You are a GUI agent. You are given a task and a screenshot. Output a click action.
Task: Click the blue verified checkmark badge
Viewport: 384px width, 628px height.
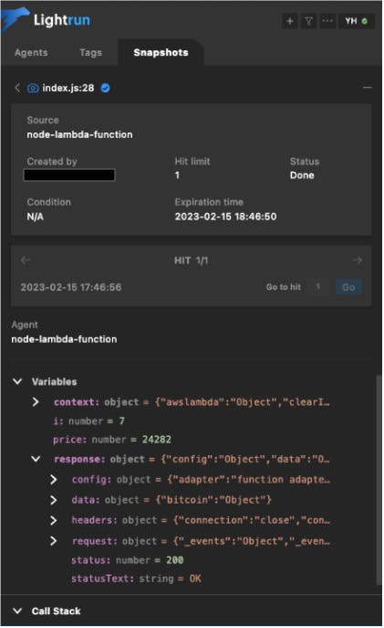pos(106,88)
